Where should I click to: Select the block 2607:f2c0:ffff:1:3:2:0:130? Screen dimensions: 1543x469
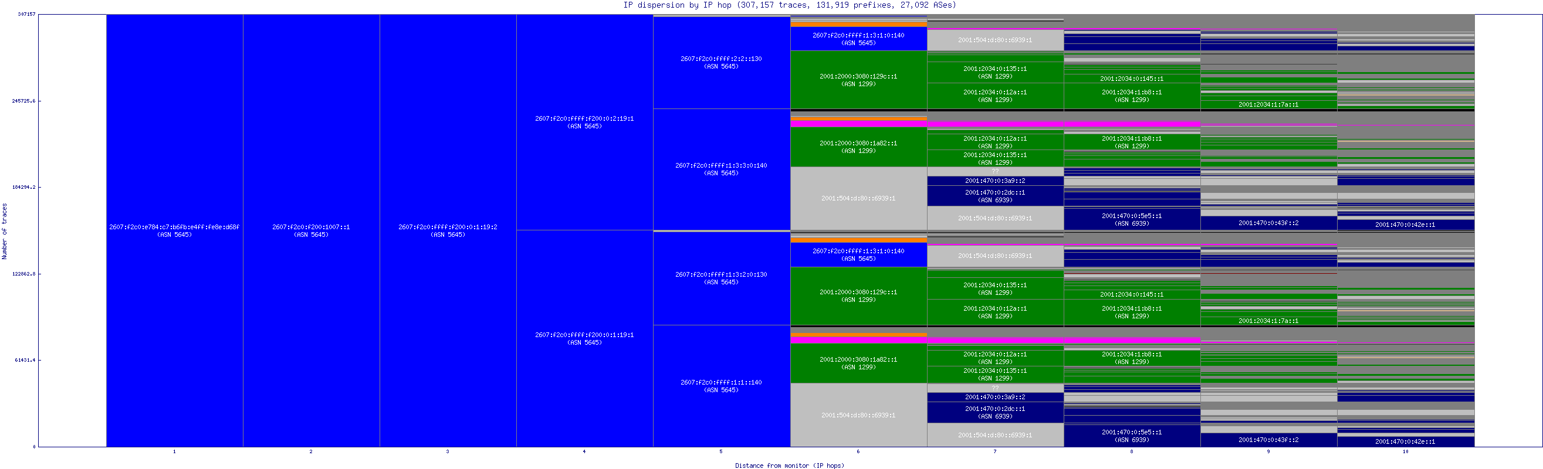pyautogui.click(x=721, y=278)
